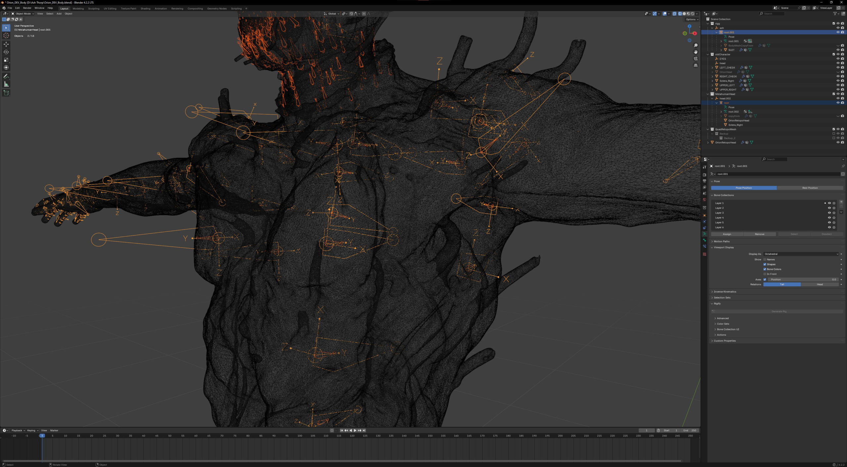Open the File menu
The height and width of the screenshot is (467, 847).
tap(10, 8)
